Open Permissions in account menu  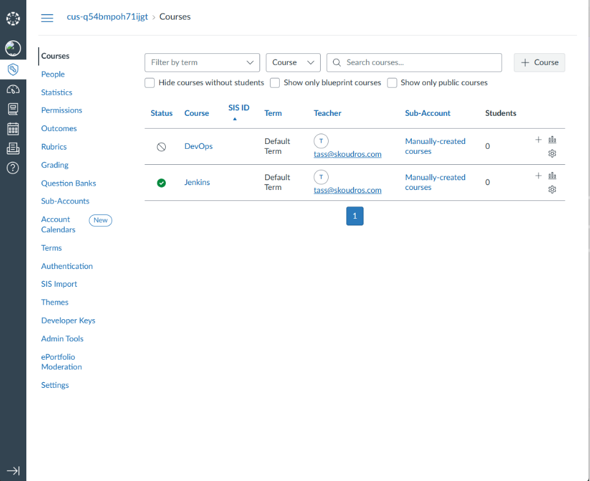61,110
